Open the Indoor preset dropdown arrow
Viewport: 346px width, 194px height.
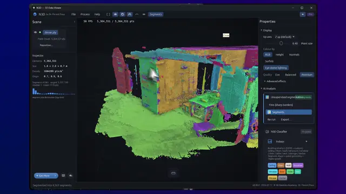[307, 141]
